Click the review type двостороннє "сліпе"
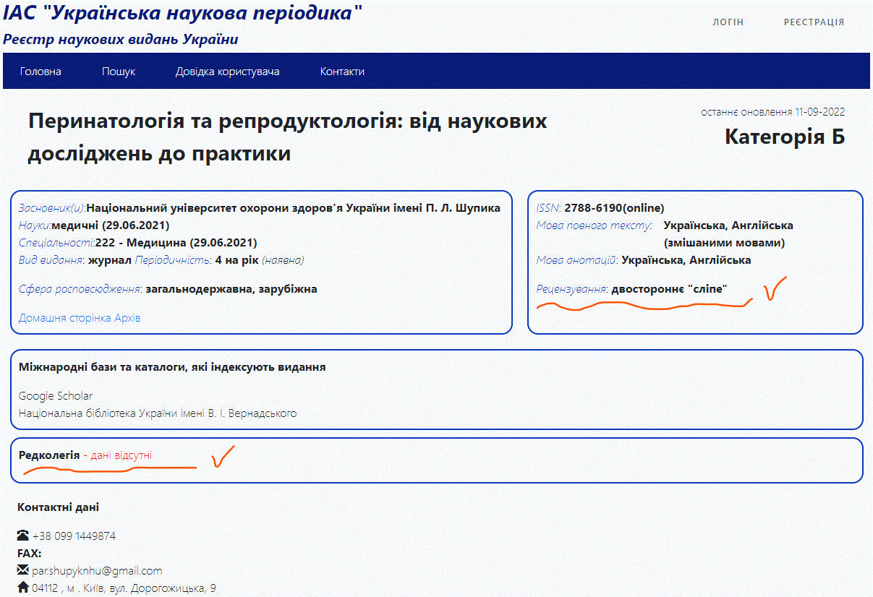This screenshot has width=873, height=597. pos(670,289)
